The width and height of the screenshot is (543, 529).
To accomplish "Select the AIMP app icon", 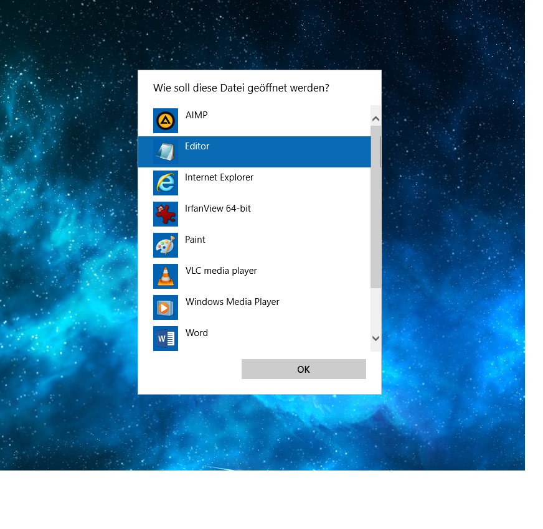I will (x=166, y=121).
